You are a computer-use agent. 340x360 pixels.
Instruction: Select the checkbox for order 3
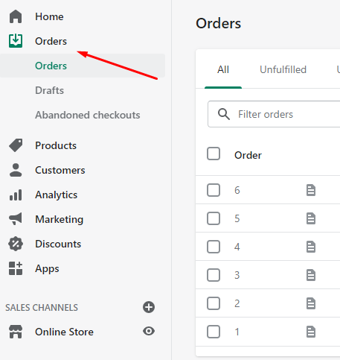coord(214,275)
